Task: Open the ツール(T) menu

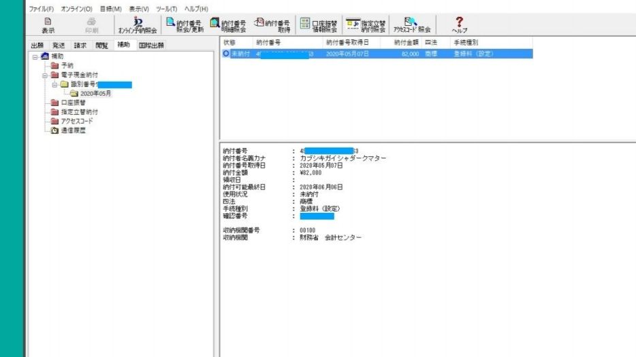Action: [167, 8]
